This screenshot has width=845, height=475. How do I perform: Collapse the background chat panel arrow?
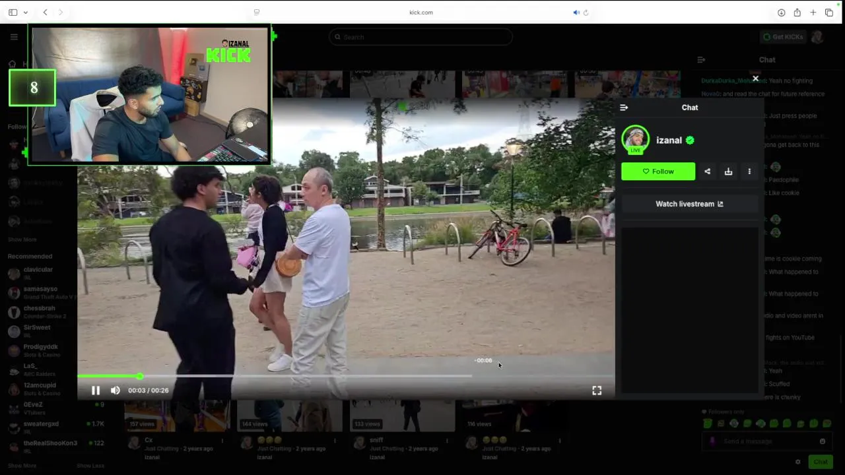701,59
